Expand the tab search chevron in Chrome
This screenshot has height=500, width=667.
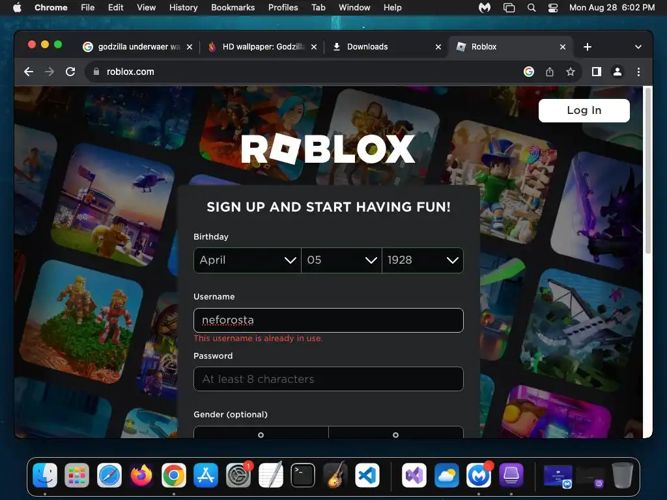coord(638,47)
